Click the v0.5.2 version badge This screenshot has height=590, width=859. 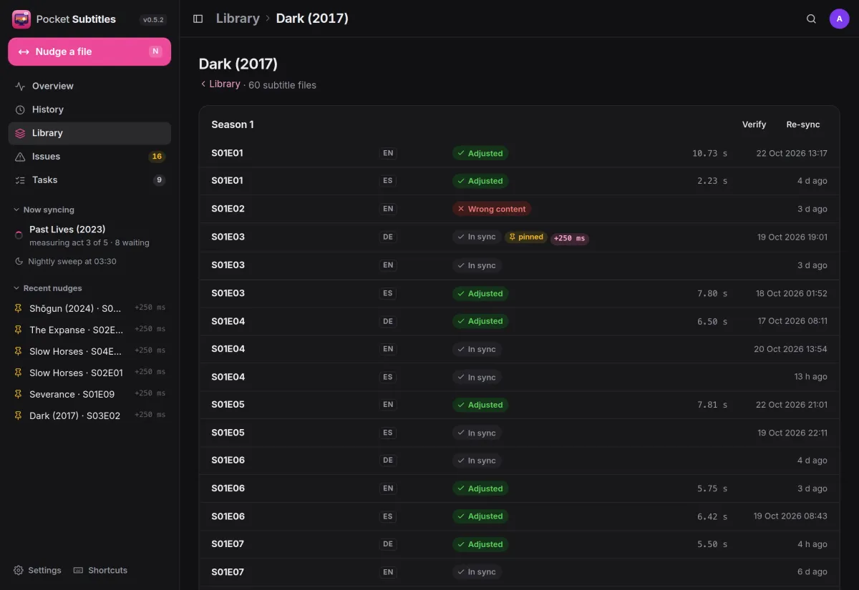tap(153, 20)
